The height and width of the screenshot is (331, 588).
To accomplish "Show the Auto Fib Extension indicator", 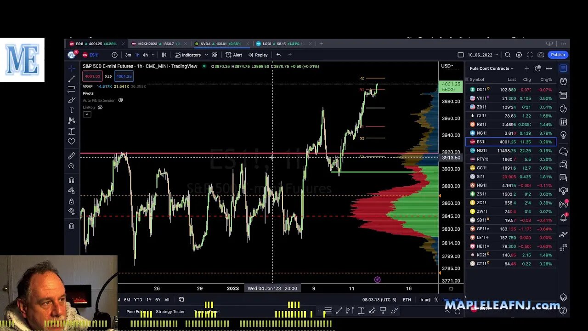I will coord(121,100).
